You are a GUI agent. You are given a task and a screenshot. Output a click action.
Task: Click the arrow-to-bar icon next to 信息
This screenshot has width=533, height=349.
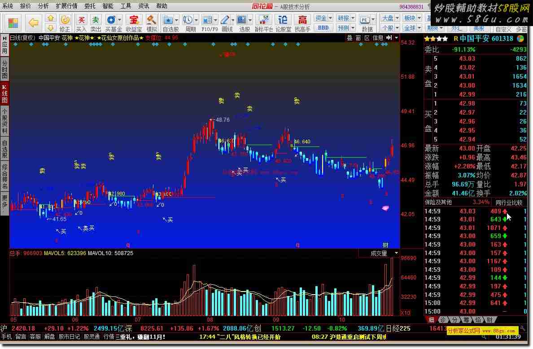point(389,38)
